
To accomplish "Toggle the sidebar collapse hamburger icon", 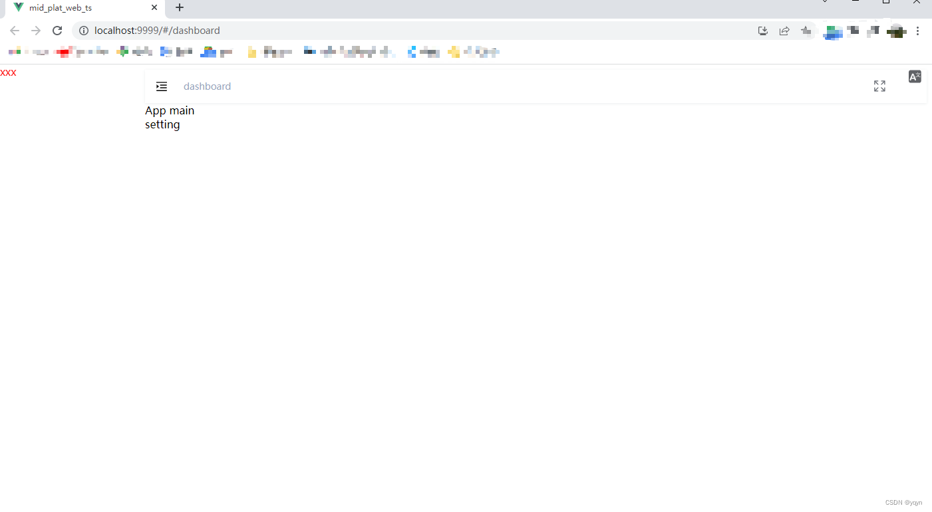I will coord(162,86).
